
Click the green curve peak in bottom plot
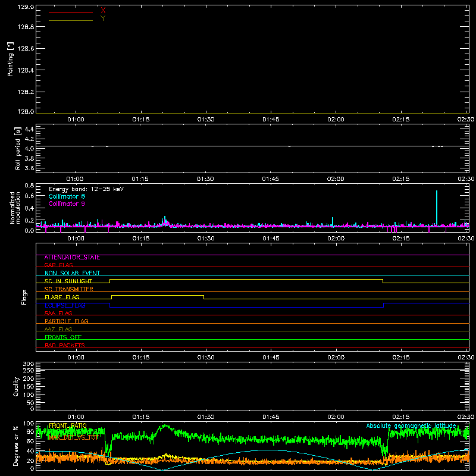(x=164, y=426)
